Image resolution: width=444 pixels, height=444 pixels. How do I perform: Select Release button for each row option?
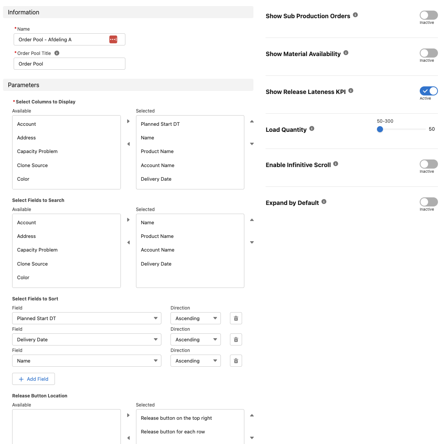click(x=173, y=432)
